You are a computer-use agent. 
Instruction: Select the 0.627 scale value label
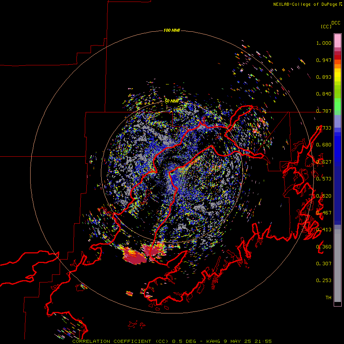tap(324, 162)
